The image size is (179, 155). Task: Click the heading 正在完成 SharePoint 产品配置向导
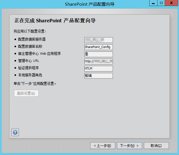click(55, 21)
